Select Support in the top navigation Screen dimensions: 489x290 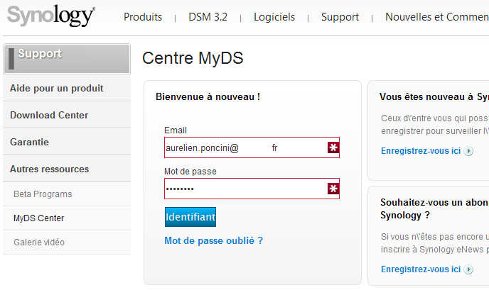340,17
